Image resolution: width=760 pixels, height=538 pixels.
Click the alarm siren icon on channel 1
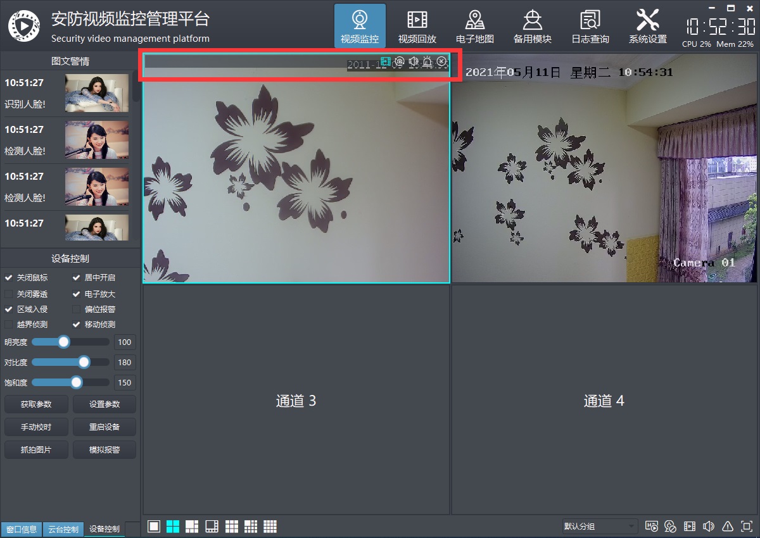(427, 61)
